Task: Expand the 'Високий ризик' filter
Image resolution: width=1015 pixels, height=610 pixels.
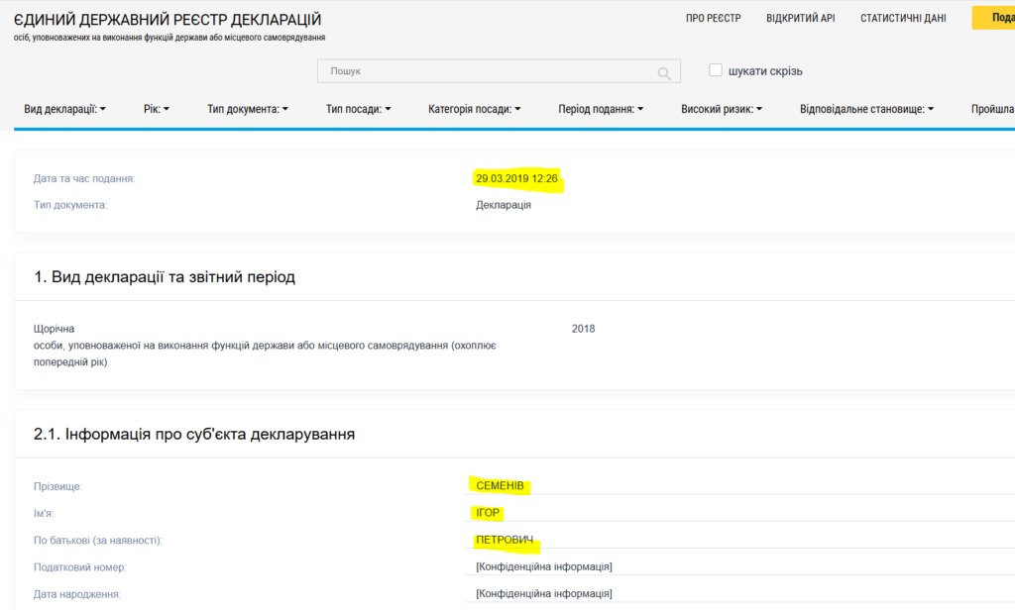Action: click(x=722, y=109)
